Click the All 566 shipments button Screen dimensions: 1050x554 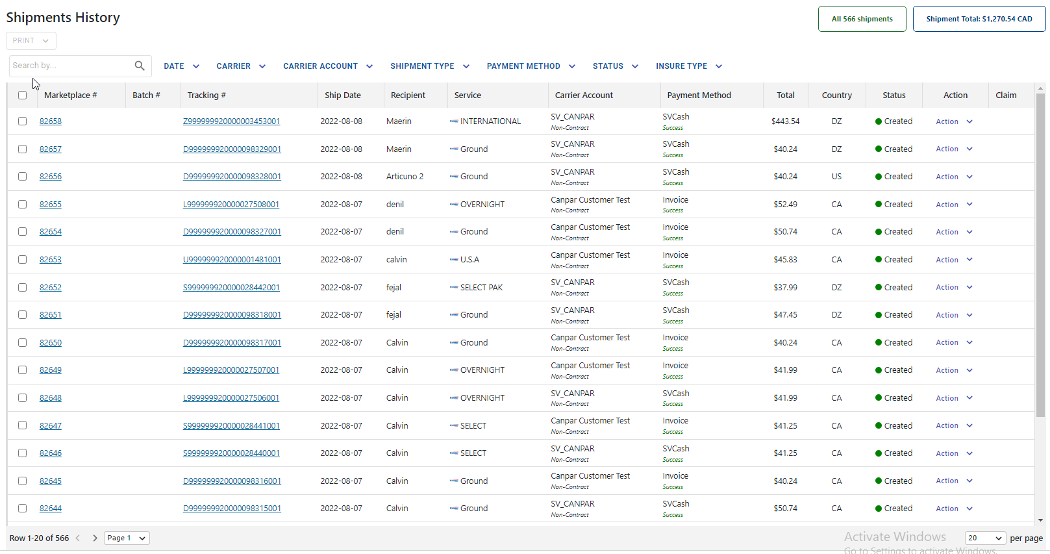[x=862, y=19]
